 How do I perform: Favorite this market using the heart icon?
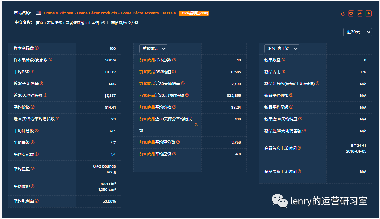click(x=351, y=13)
